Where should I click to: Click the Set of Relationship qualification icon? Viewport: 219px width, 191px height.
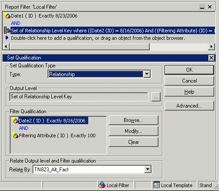click(x=7, y=30)
